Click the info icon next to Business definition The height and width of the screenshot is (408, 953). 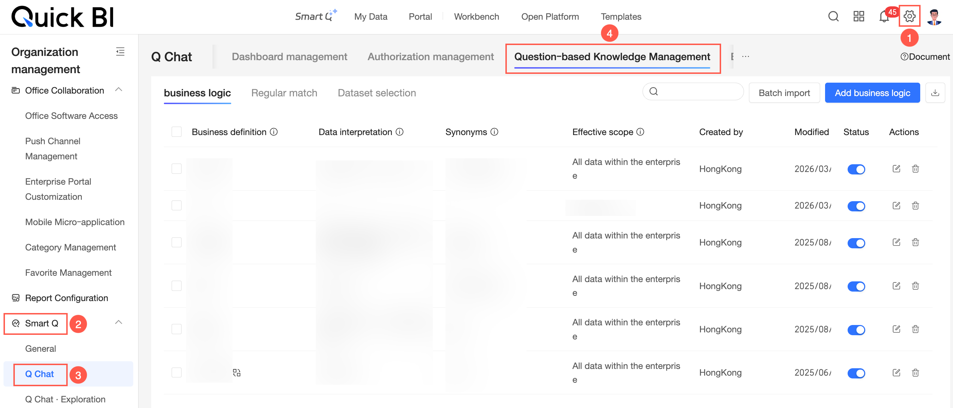coord(274,132)
